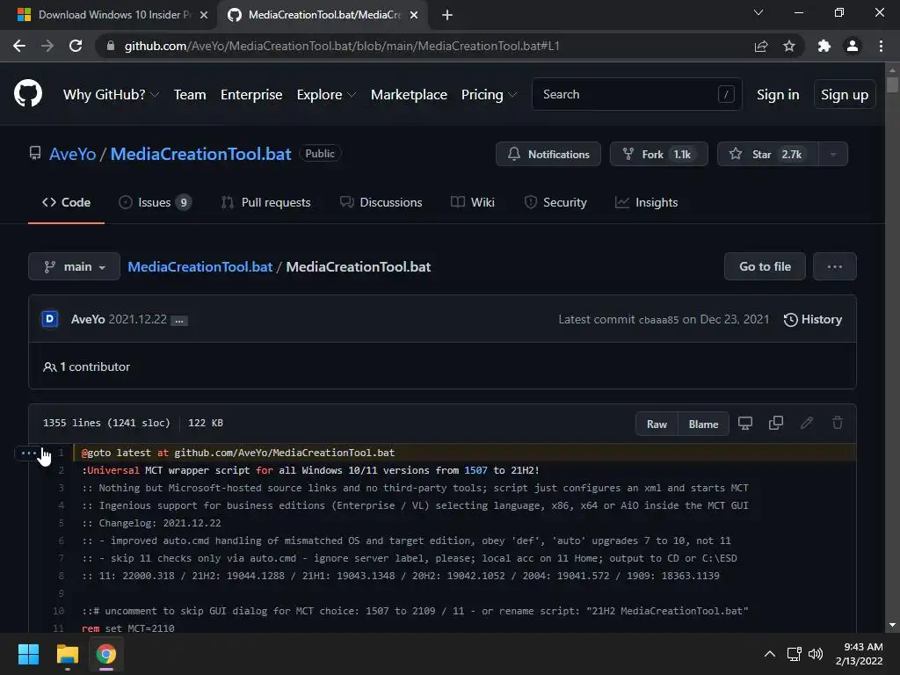This screenshot has height=675, width=900.
Task: Click the Sign in link
Action: (x=778, y=95)
